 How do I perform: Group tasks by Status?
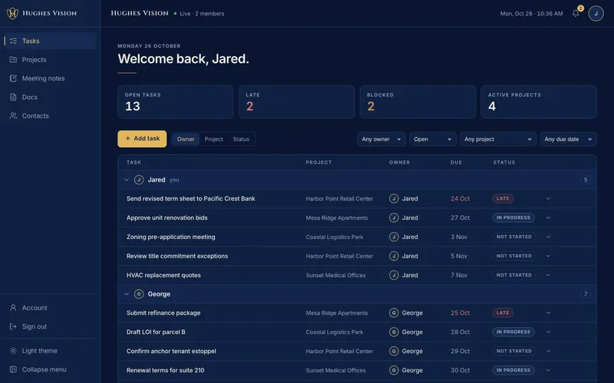pyautogui.click(x=241, y=139)
